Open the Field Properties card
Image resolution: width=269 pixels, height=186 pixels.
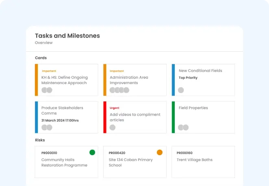click(193, 108)
